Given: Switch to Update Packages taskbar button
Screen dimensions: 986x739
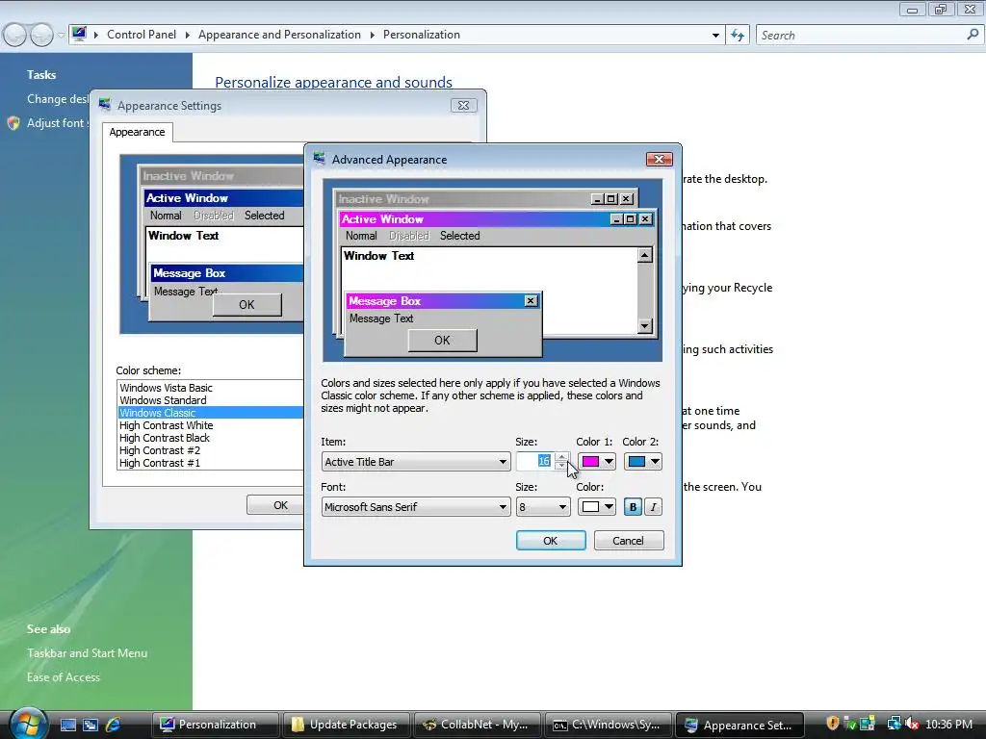Looking at the screenshot, I should [347, 725].
